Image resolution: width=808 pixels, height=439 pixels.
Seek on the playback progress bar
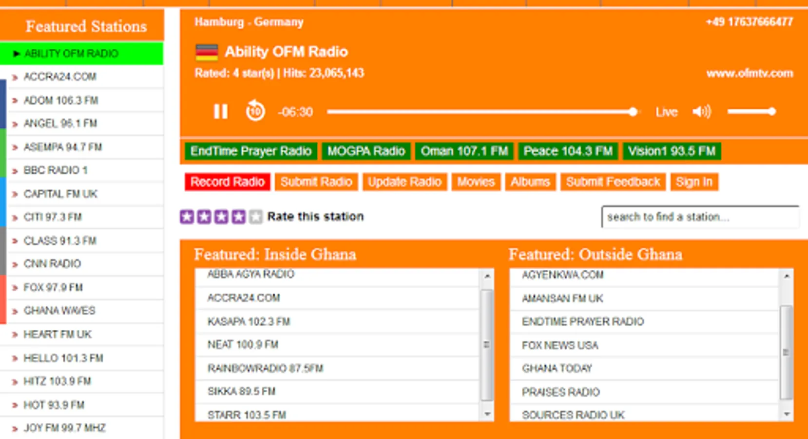click(x=482, y=112)
